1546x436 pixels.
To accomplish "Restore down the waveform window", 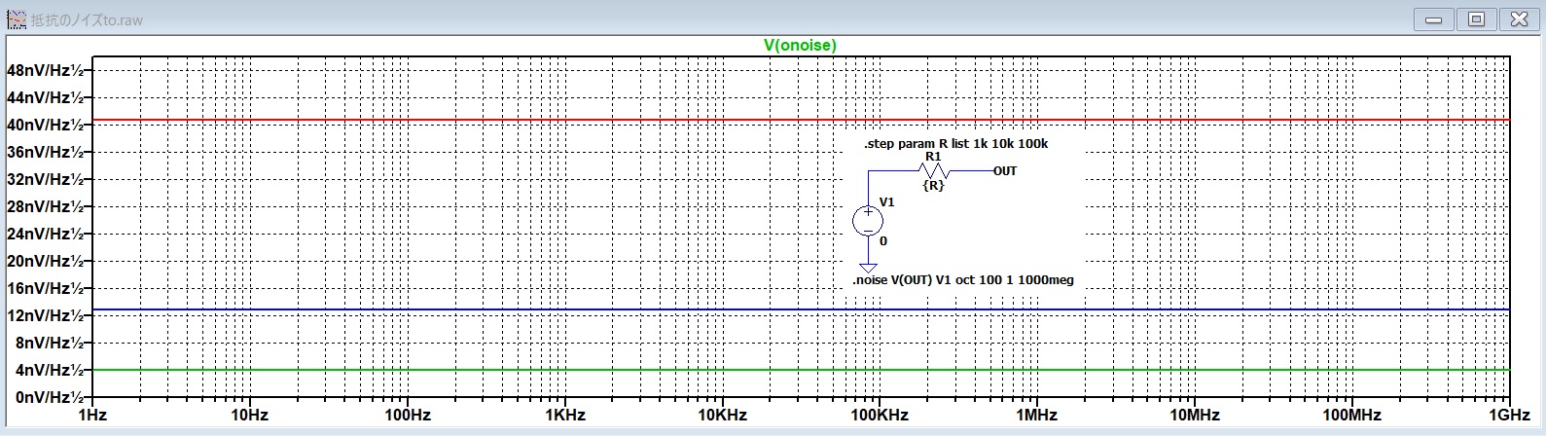I will click(x=1476, y=19).
